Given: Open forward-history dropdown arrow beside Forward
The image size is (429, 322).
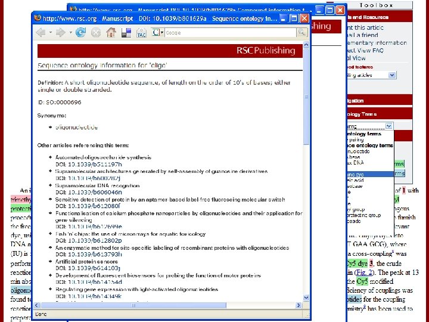Looking at the screenshot, I should tap(70, 33).
